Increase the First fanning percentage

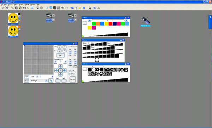click(x=70, y=51)
